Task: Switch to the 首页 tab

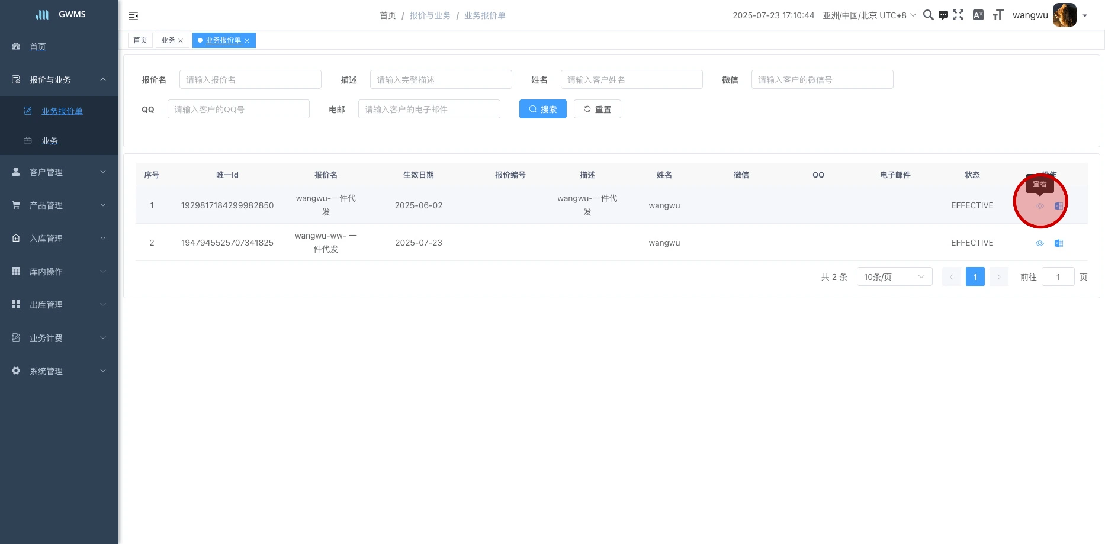Action: tap(140, 40)
